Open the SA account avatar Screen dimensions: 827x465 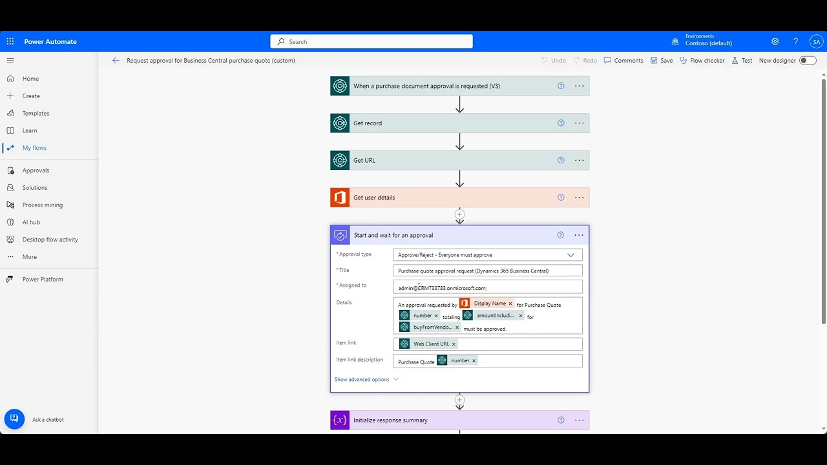tap(817, 41)
